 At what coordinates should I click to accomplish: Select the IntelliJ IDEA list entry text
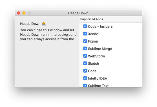pos(98,78)
